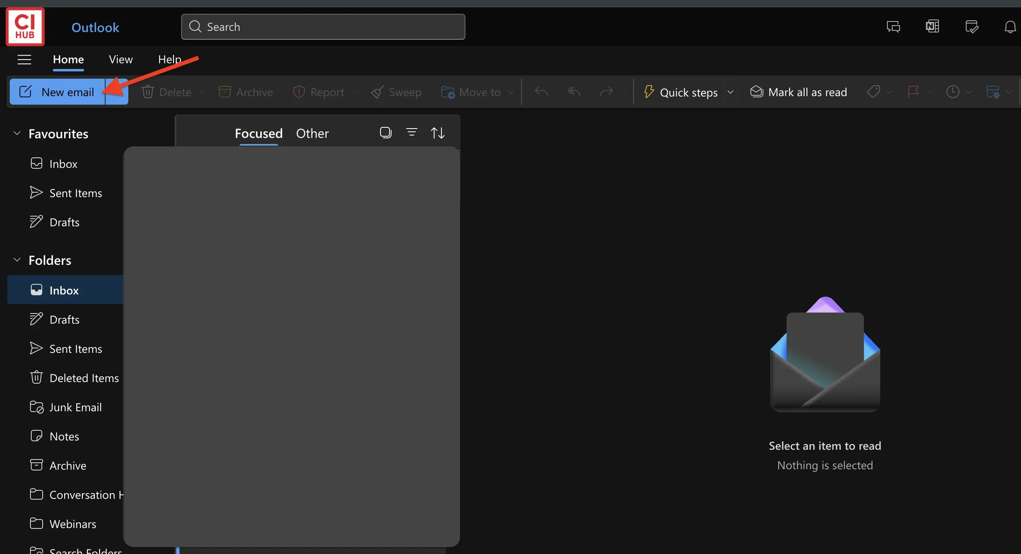
Task: Select the Focused inbox tab
Action: pyautogui.click(x=259, y=133)
